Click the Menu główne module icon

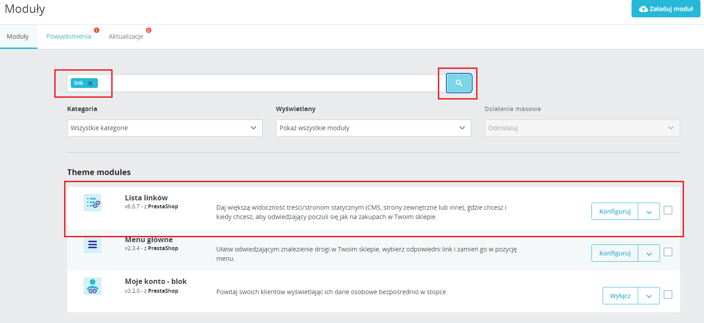[93, 244]
